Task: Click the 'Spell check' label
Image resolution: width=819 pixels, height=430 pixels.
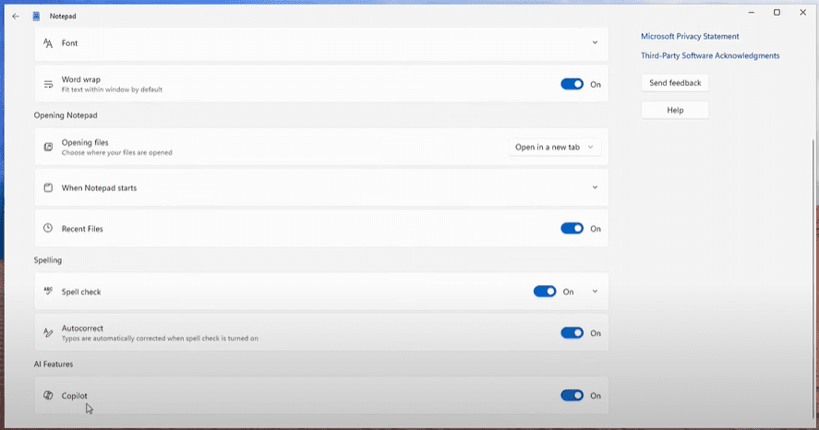Action: pyautogui.click(x=81, y=292)
